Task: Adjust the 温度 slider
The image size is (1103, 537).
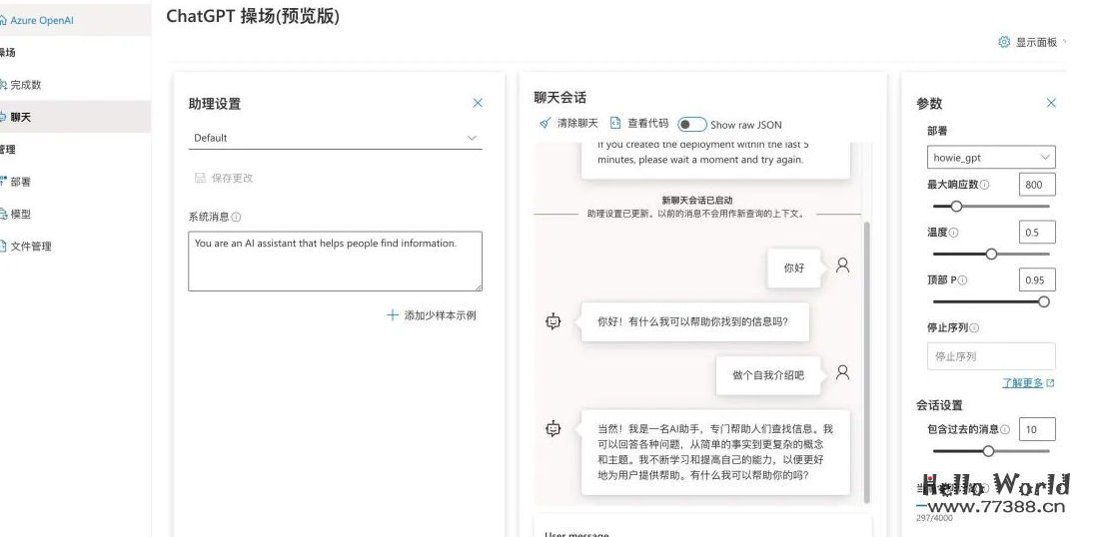Action: click(x=991, y=255)
